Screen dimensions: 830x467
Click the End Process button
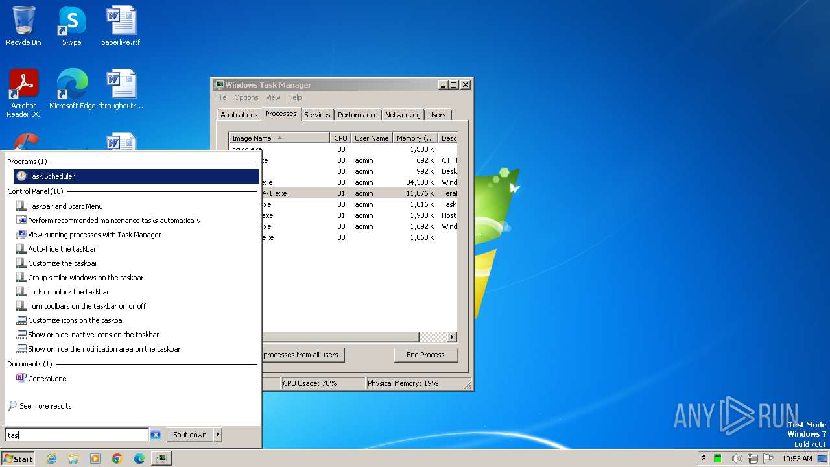[425, 355]
